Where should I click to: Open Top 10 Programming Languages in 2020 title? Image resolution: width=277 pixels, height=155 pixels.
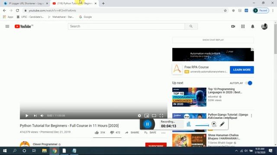tap(225, 91)
